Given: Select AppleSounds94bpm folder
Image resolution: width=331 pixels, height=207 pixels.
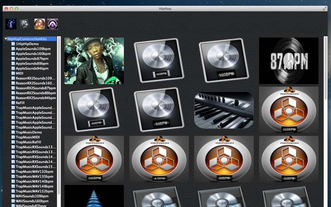Looking at the screenshot, I should 32,68.
